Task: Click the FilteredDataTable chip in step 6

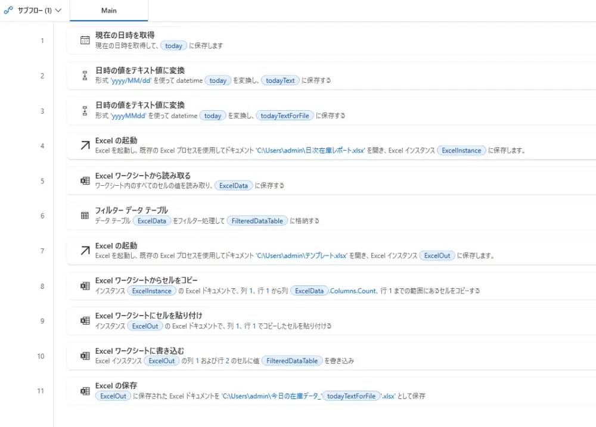Action: (257, 220)
